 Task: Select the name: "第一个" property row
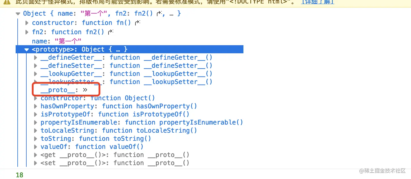(x=56, y=41)
